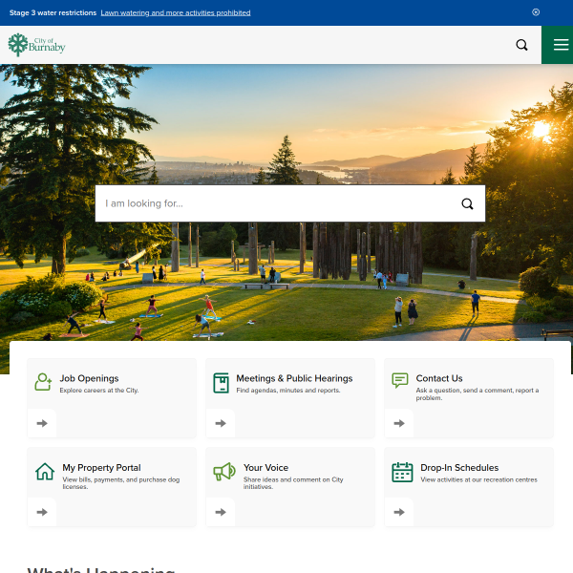
Task: Click the Job Openings person-plus icon
Action: pyautogui.click(x=43, y=382)
